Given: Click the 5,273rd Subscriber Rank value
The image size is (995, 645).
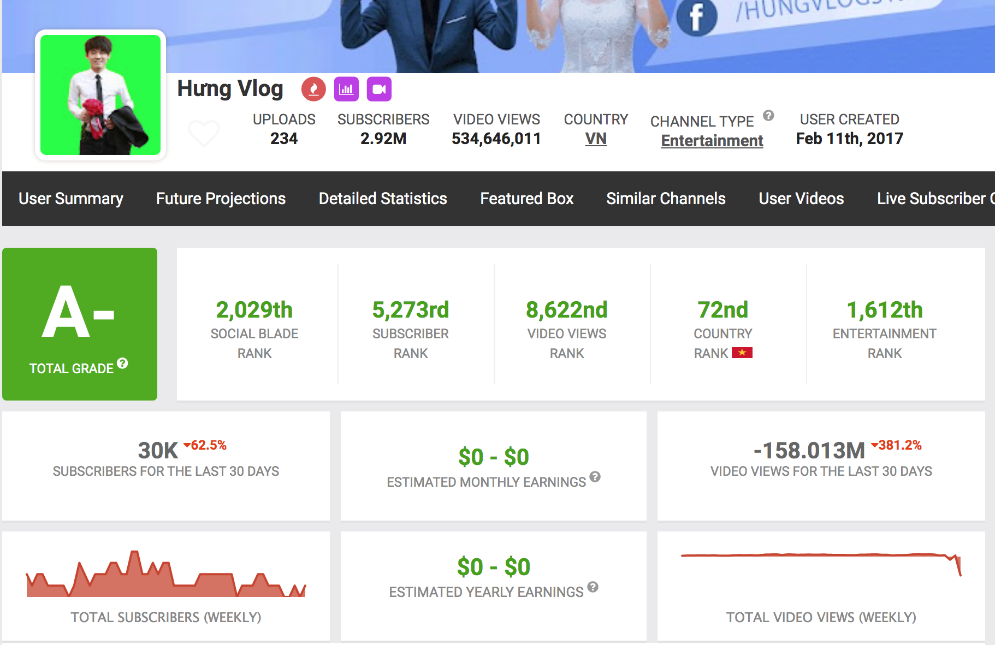Looking at the screenshot, I should pyautogui.click(x=411, y=310).
